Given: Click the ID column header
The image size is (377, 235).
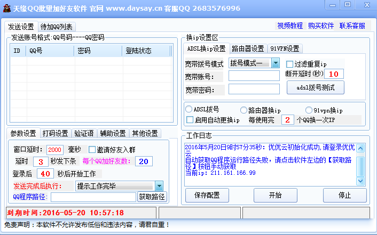Looking at the screenshot, I should (18, 51).
